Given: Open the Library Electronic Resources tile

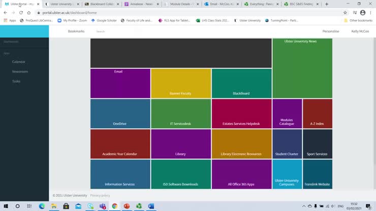Looking at the screenshot, I should (x=242, y=144).
